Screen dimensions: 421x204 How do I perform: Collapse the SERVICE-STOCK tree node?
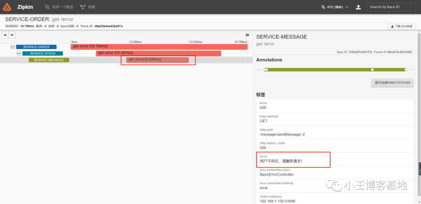19,54
